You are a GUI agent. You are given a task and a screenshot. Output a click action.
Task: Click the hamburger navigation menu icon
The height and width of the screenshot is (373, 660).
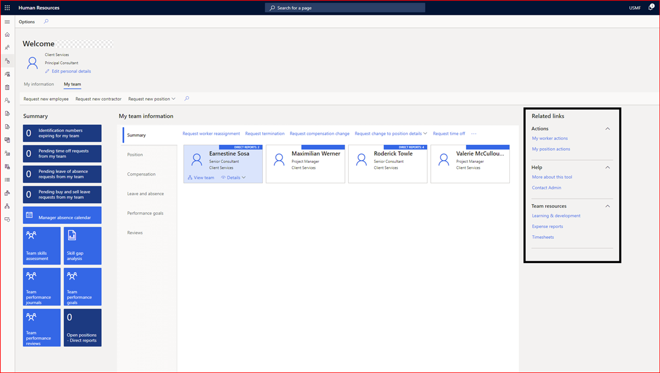(7, 21)
